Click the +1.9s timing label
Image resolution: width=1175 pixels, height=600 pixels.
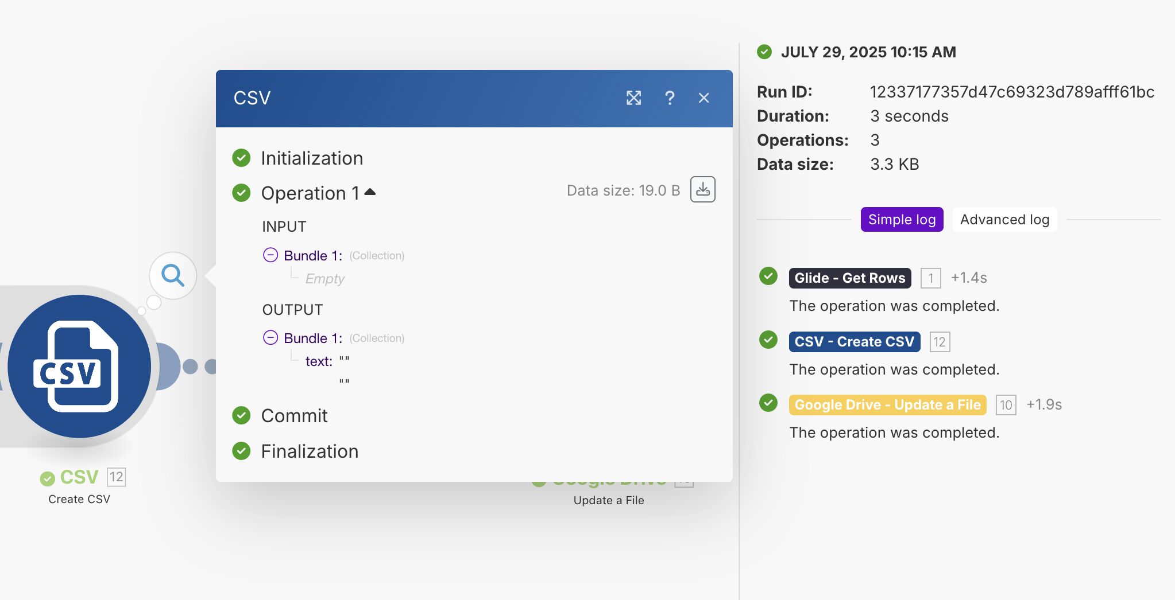coord(1044,405)
